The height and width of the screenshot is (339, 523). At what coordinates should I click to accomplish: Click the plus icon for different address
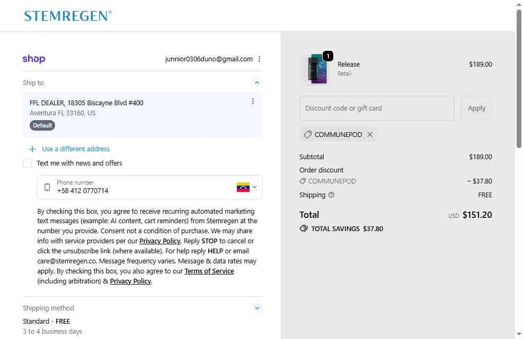pos(32,149)
